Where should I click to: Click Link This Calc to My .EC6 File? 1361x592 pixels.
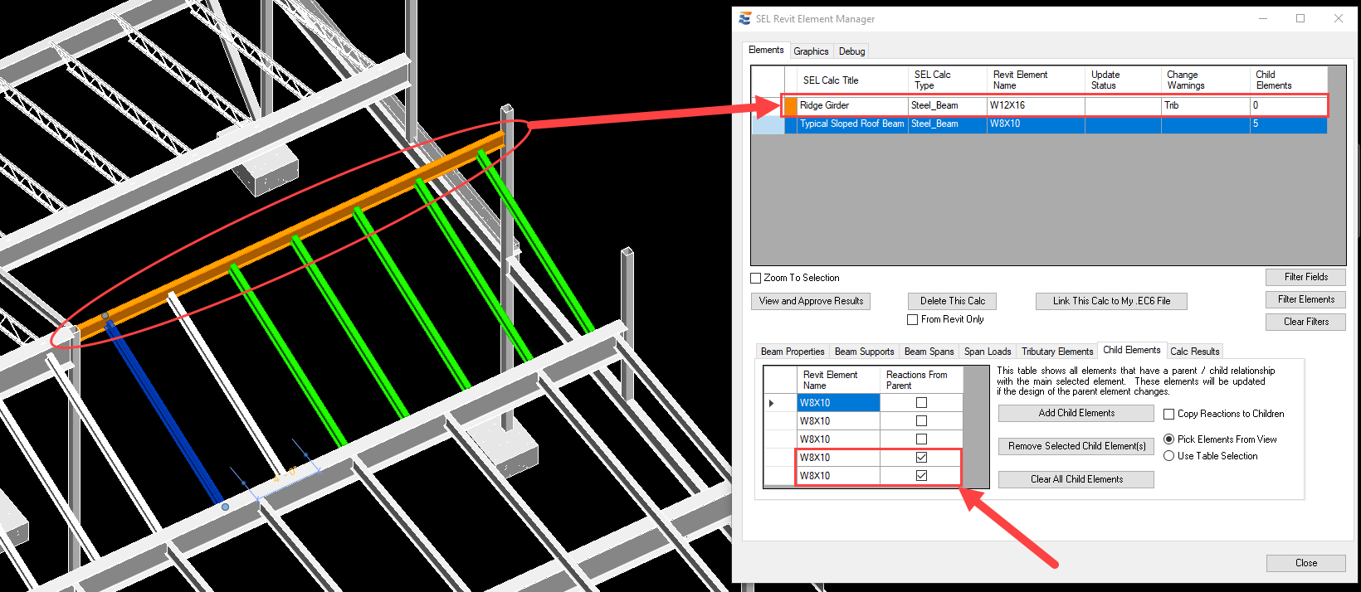click(1111, 301)
